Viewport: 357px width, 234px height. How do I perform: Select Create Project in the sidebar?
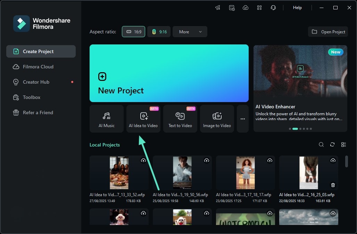(x=41, y=51)
